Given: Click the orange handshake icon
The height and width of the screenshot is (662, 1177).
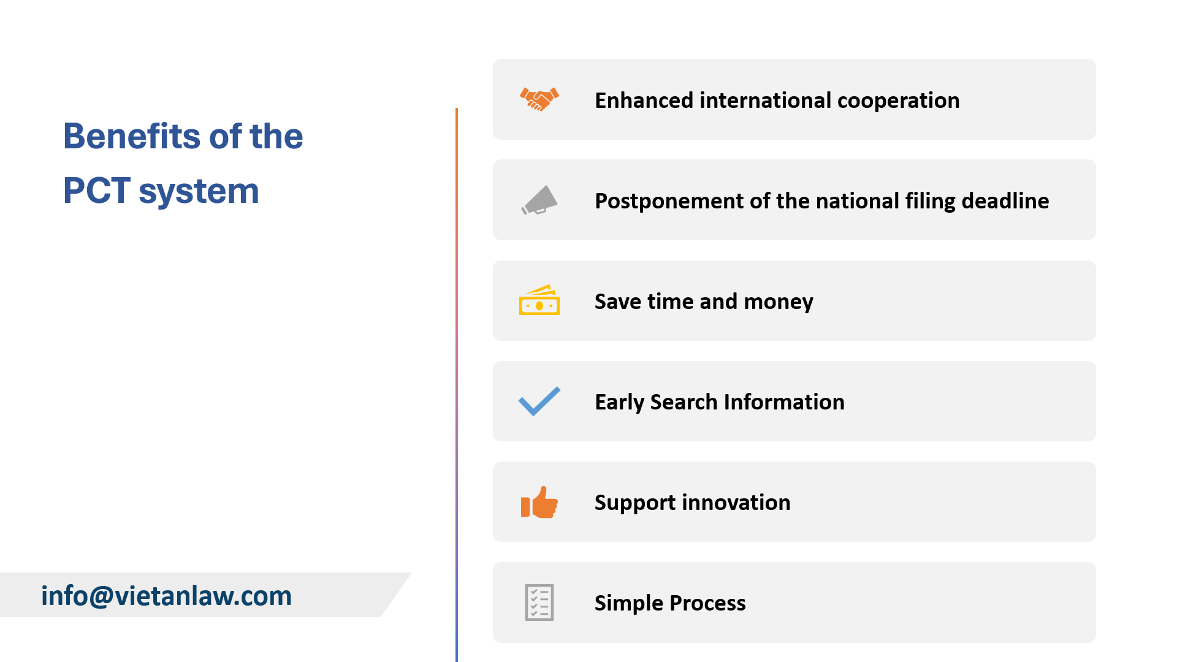Looking at the screenshot, I should [539, 99].
